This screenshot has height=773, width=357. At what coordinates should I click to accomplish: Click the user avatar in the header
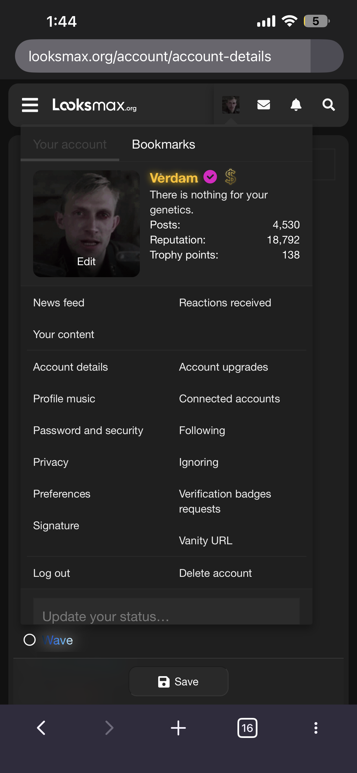230,105
